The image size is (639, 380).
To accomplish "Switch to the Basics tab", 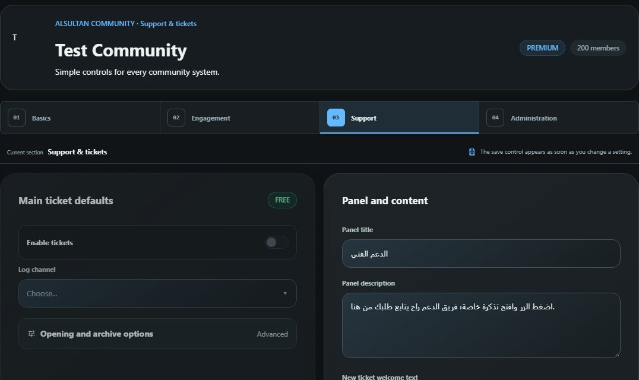I will (80, 118).
